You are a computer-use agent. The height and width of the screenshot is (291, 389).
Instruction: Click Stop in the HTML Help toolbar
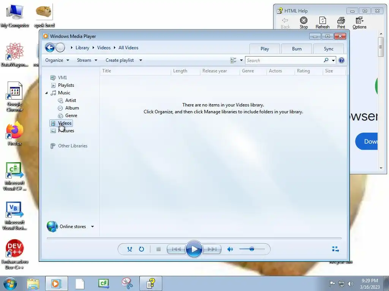coord(304,23)
